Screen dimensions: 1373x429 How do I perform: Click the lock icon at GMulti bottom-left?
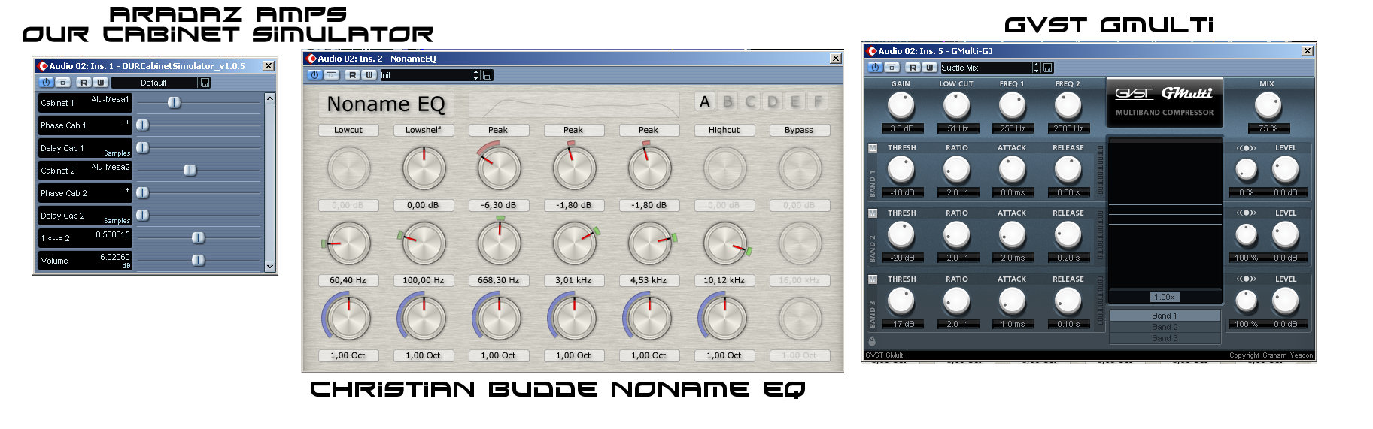tap(872, 341)
